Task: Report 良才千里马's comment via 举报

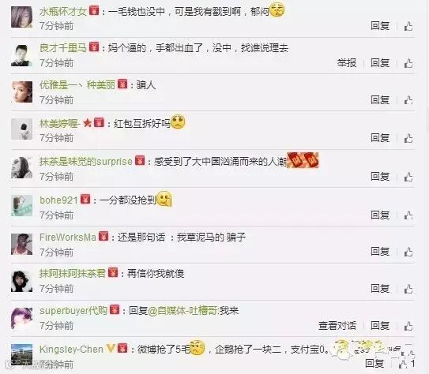Action: pos(347,63)
